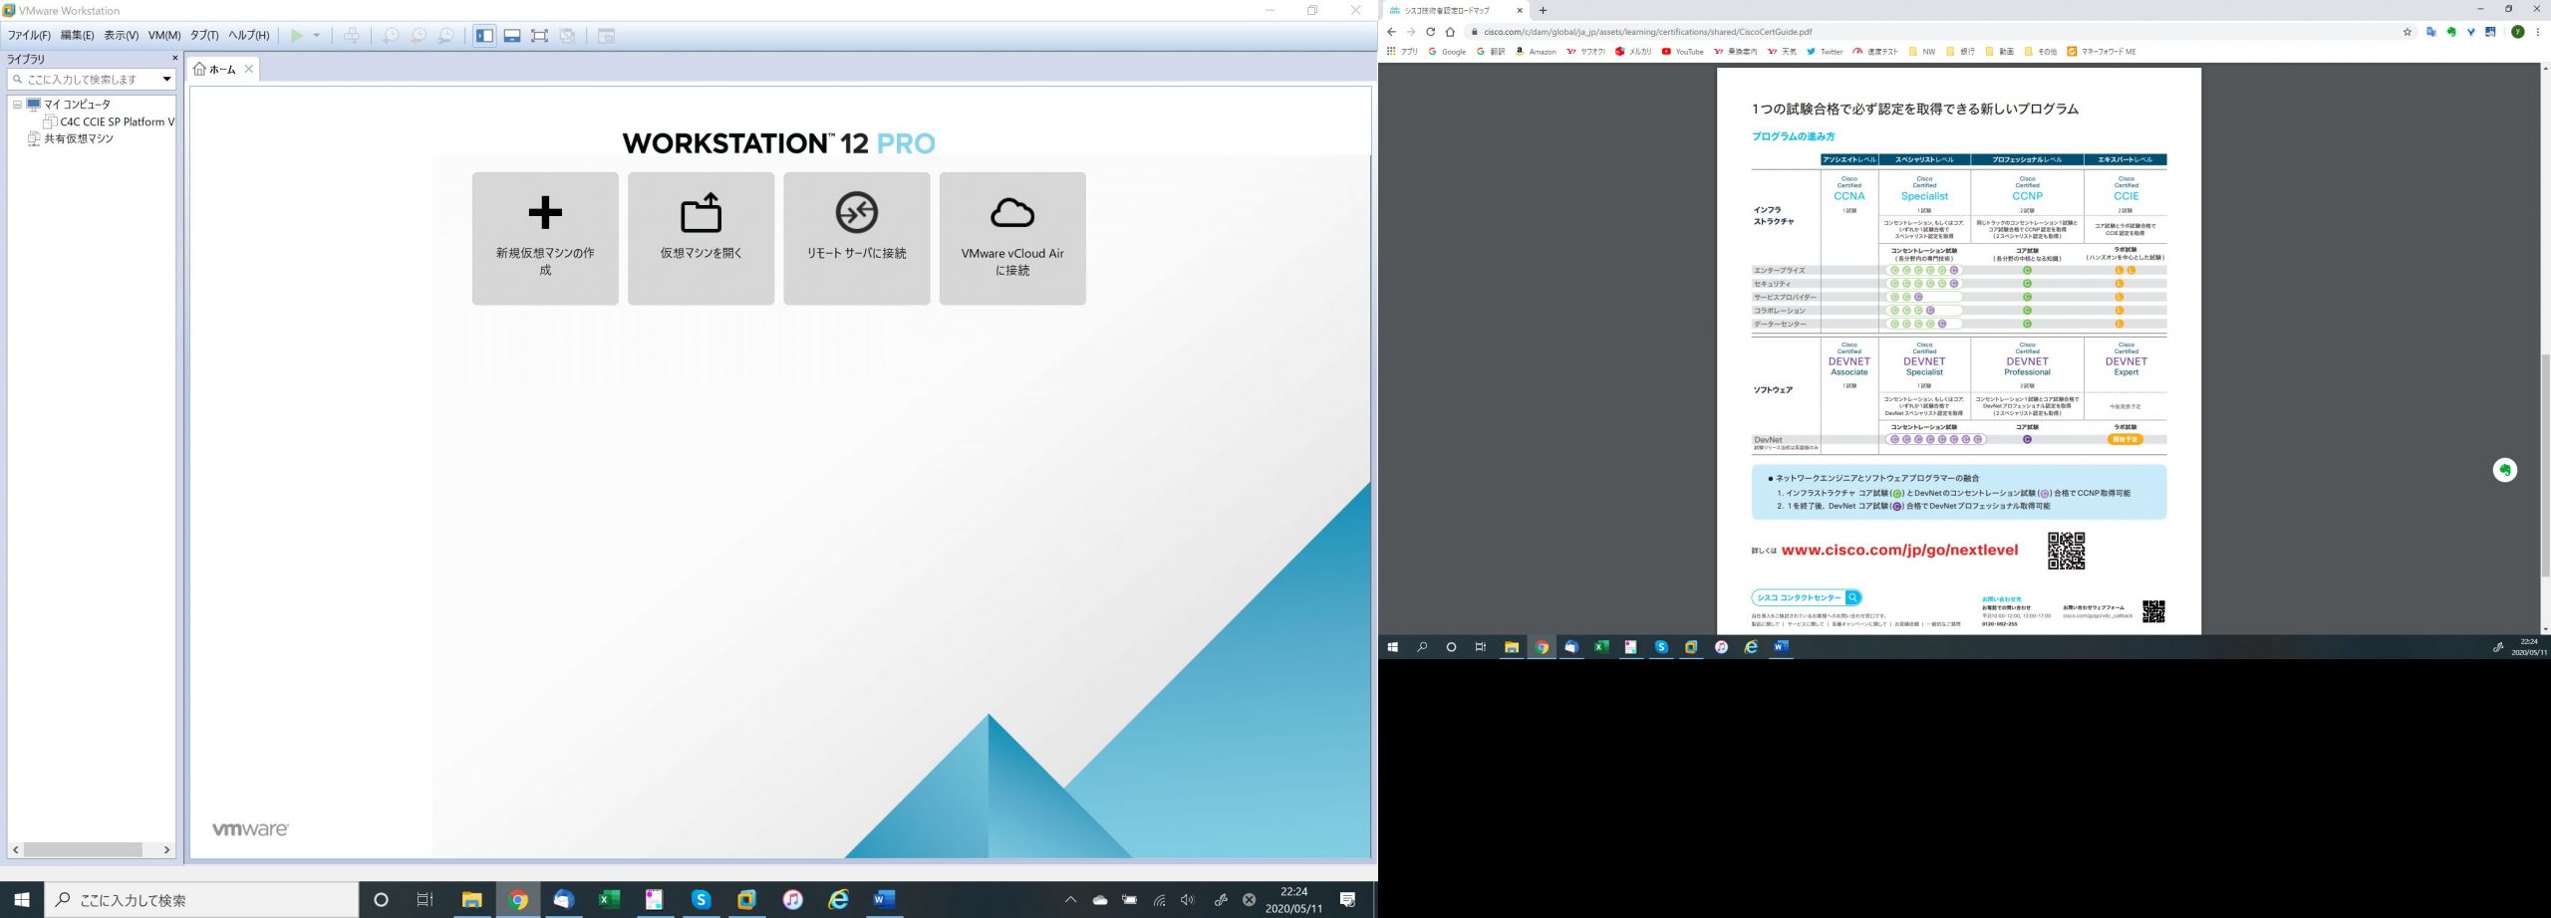Viewport: 2551px width, 918px height.
Task: Open the Chrome three-dot menu
Action: point(2537,32)
